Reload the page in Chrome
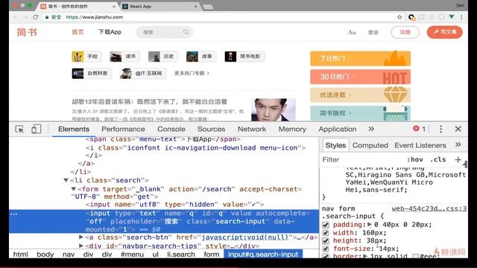Image resolution: width=477 pixels, height=268 pixels. pyautogui.click(x=36, y=17)
